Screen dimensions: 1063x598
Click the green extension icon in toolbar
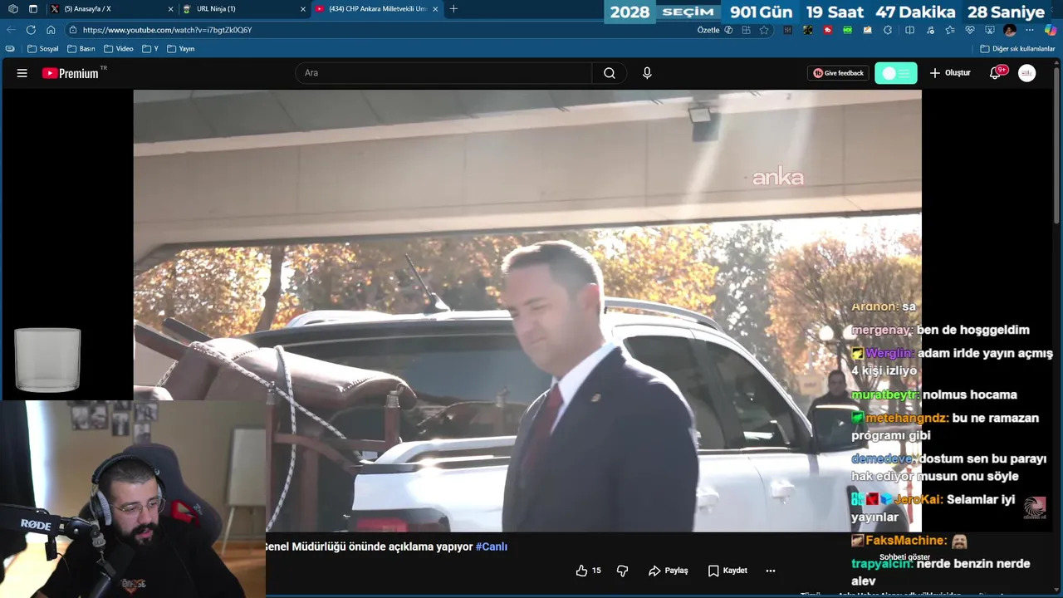848,30
